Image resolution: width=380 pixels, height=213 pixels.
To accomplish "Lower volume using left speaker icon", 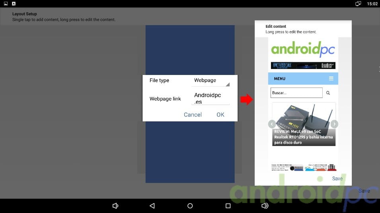I will click(x=115, y=206).
